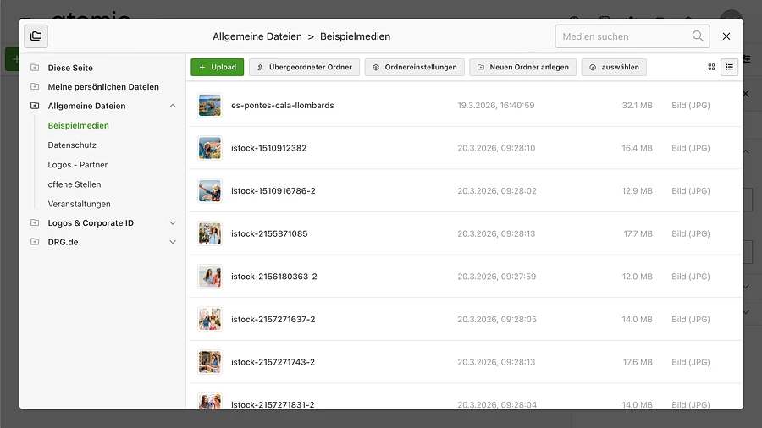This screenshot has width=762, height=428.
Task: Collapse the Allgemeine Dateien folder chevron
Action: coord(173,106)
